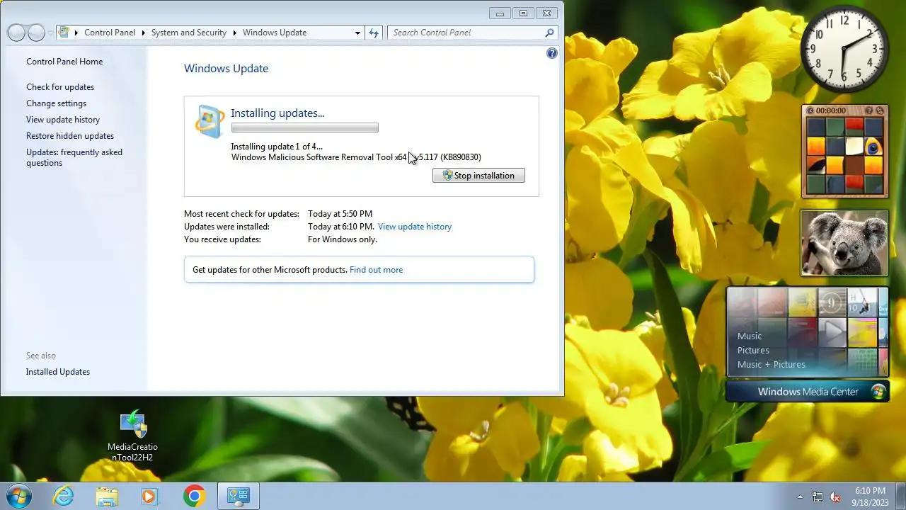Open Internet Explorer from taskbar

(x=64, y=496)
